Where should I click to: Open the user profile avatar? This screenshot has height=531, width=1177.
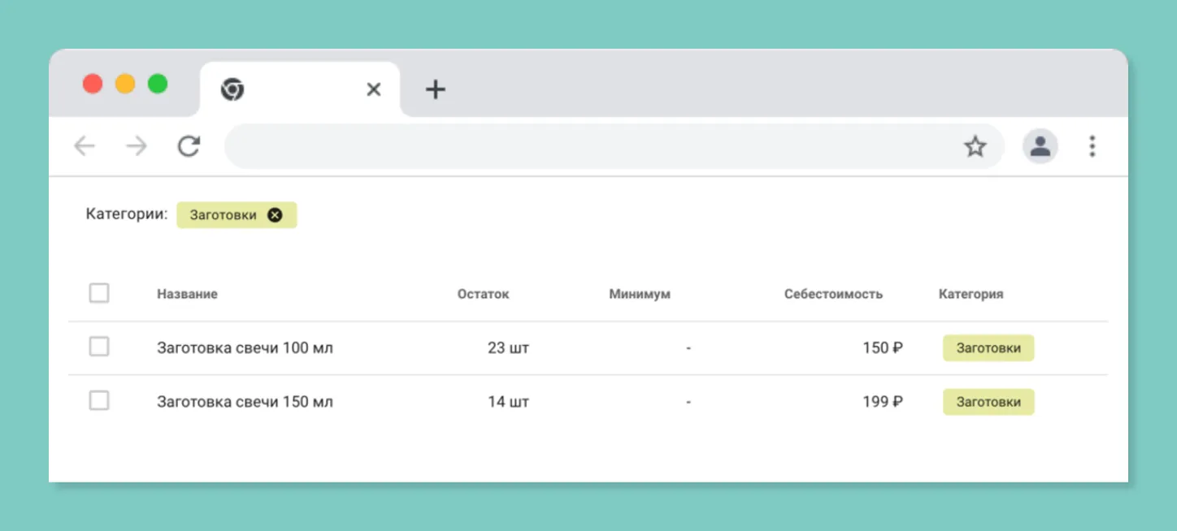pos(1040,146)
